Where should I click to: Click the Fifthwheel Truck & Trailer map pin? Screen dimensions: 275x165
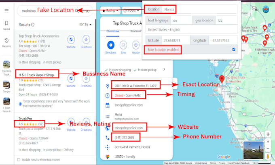pyautogui.click(x=265, y=43)
